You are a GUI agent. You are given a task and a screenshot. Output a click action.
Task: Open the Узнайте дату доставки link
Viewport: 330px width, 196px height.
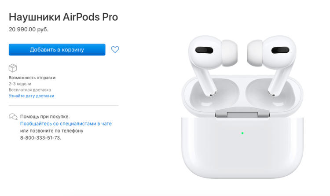tap(31, 96)
